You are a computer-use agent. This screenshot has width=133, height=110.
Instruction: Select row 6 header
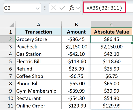pyautogui.click(x=8, y=69)
